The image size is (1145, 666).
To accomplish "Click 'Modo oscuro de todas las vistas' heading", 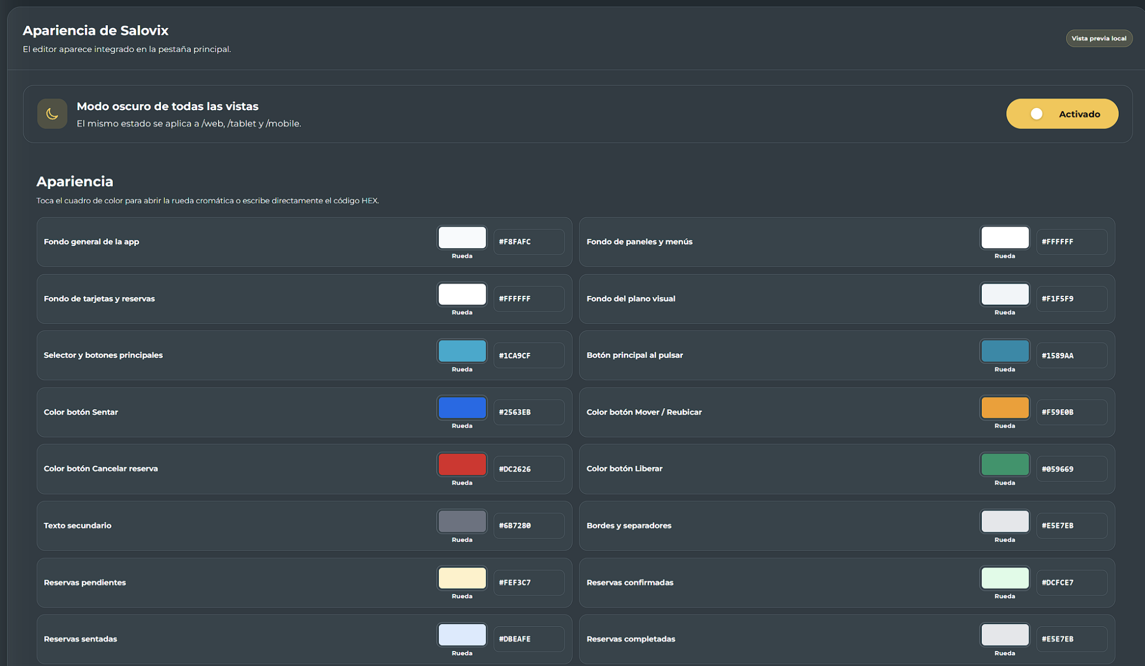I will tap(168, 106).
